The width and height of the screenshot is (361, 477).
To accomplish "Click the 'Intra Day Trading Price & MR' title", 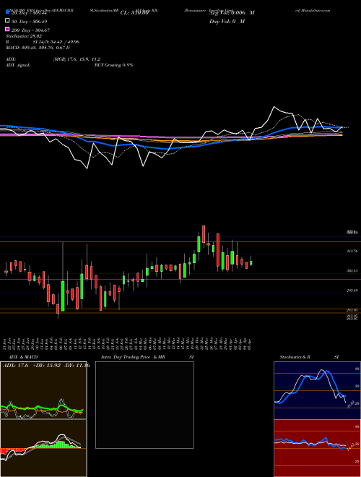I will pos(133,357).
